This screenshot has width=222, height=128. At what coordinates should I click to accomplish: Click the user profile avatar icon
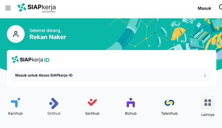[x=16, y=34]
